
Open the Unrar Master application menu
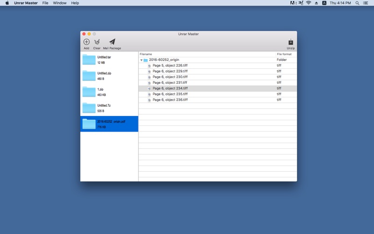pyautogui.click(x=26, y=3)
